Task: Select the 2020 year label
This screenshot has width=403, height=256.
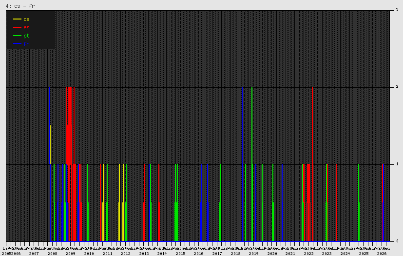Action: (272, 254)
